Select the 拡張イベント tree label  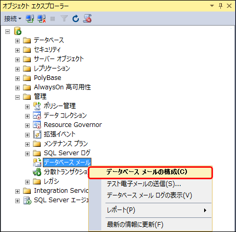60,134
